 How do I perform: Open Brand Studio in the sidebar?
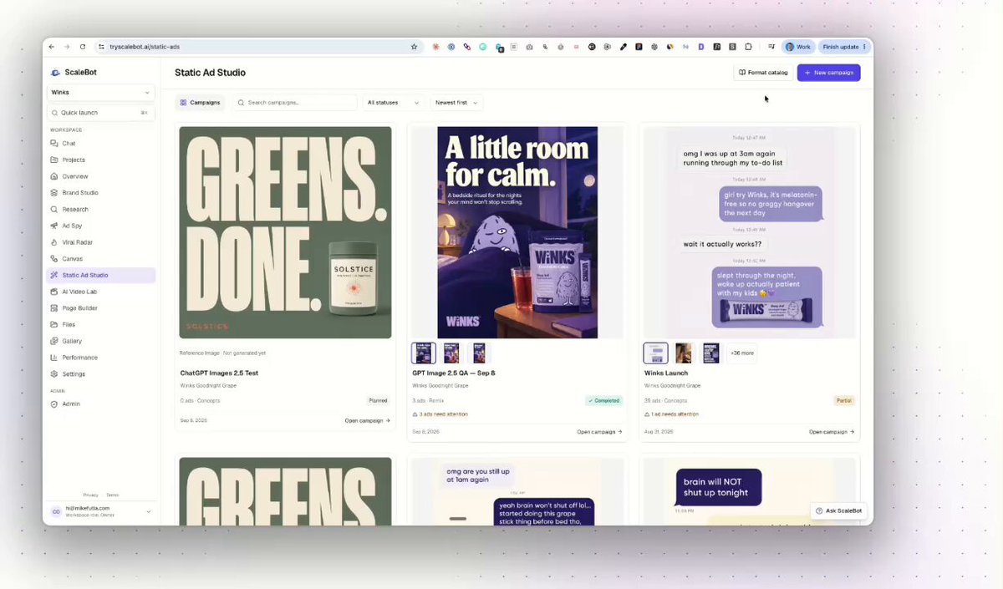click(x=79, y=193)
